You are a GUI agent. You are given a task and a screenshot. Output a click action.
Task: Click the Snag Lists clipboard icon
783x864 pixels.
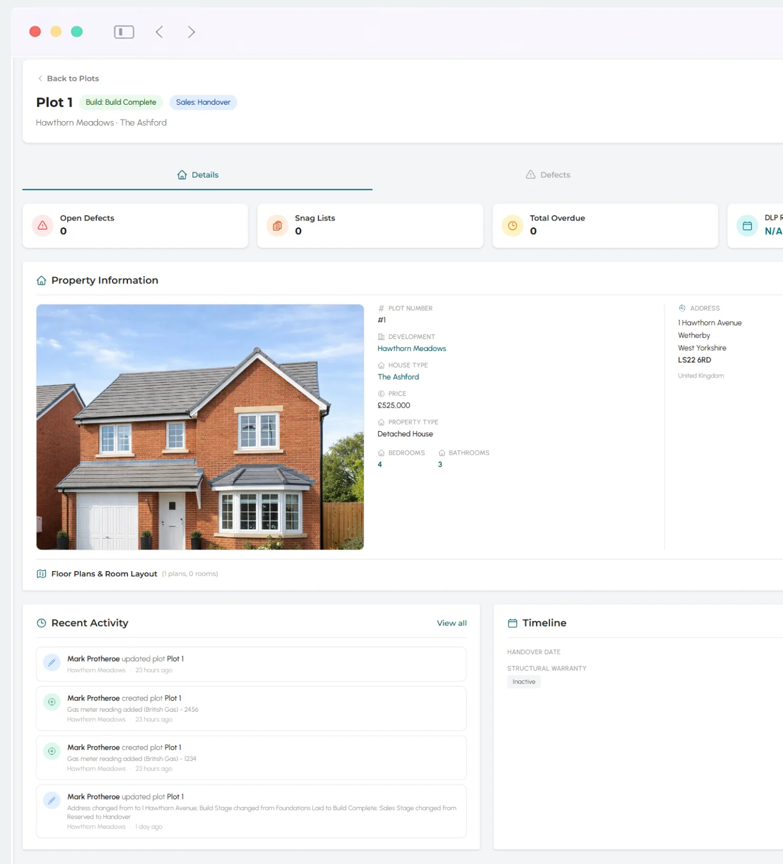click(278, 226)
